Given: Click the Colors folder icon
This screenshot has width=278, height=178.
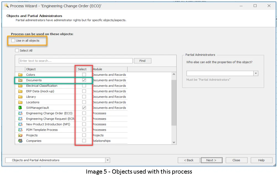Looking at the screenshot, I should (20, 75).
